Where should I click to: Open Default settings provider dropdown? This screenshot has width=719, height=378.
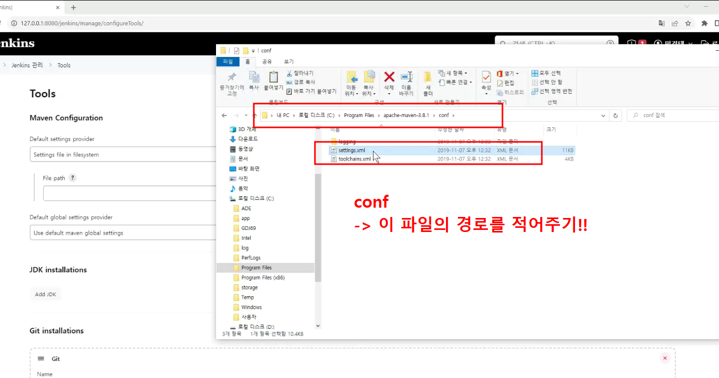[x=123, y=154]
